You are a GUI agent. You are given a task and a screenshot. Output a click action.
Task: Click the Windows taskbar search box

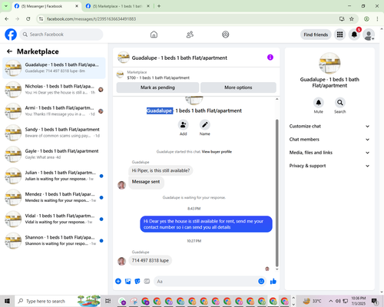click(x=46, y=301)
